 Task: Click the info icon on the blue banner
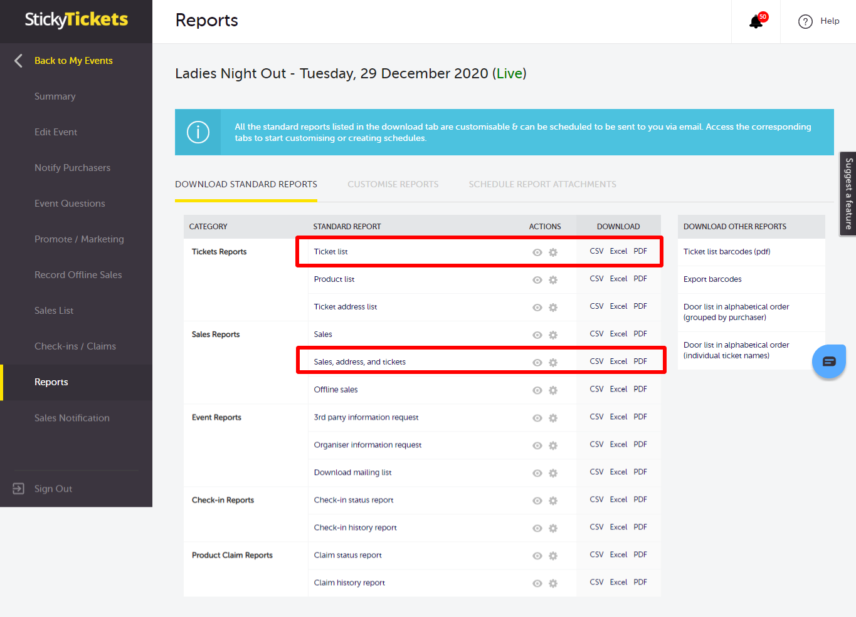pos(198,132)
